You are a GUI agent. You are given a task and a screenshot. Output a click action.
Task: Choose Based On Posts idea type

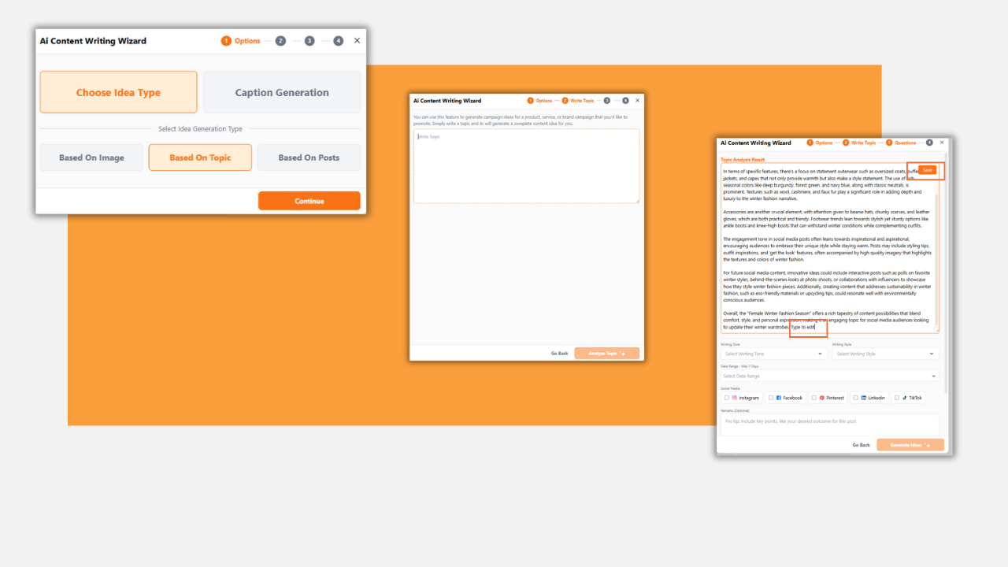(x=309, y=157)
